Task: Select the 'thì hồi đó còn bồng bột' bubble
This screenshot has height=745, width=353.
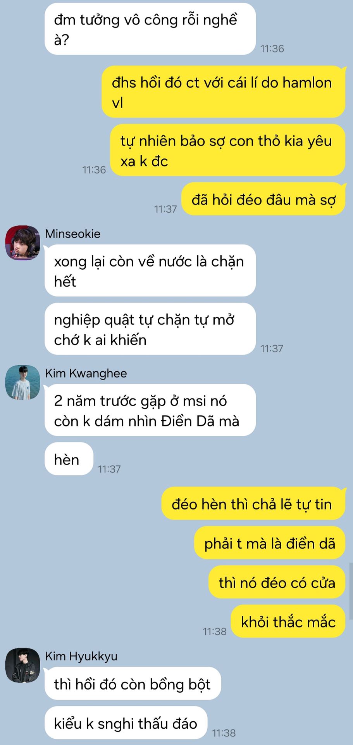Action: [x=133, y=683]
